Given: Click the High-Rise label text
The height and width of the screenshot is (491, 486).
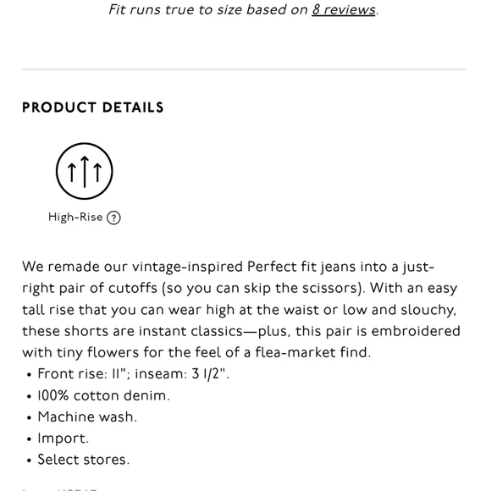Looking at the screenshot, I should [75, 217].
